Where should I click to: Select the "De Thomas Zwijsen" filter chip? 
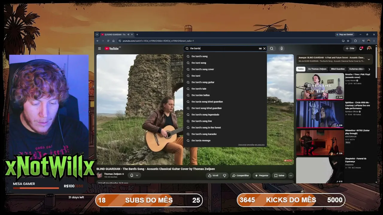point(317,69)
